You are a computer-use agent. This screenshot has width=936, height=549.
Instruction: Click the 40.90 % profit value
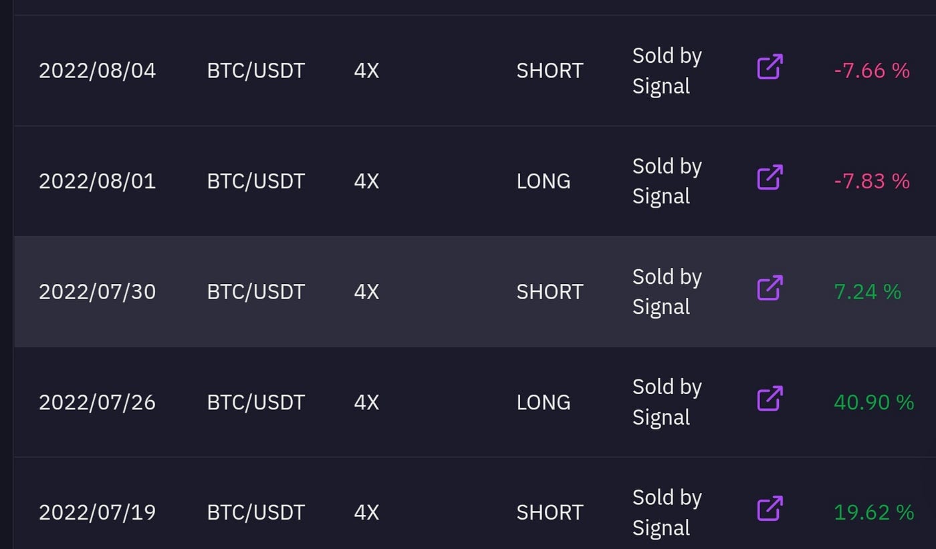[874, 402]
